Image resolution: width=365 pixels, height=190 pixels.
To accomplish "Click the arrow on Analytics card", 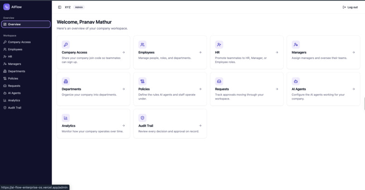I will point(123,126).
